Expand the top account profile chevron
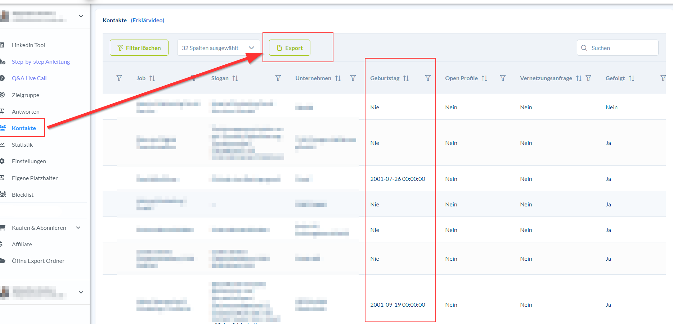The height and width of the screenshot is (324, 673). (x=81, y=16)
